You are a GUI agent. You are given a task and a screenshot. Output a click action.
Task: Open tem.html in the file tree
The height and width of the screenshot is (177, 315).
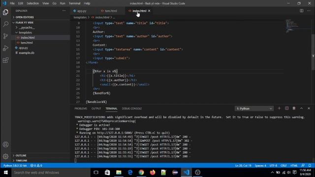[x=27, y=43]
